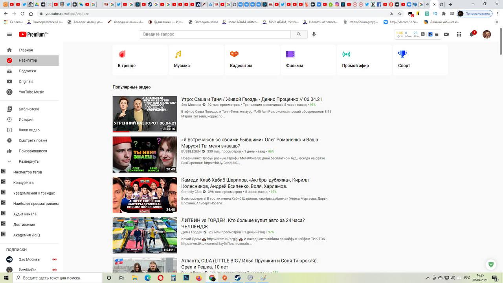Open Библиотека in sidebar
Screen dimensions: 503x283
click(x=29, y=109)
